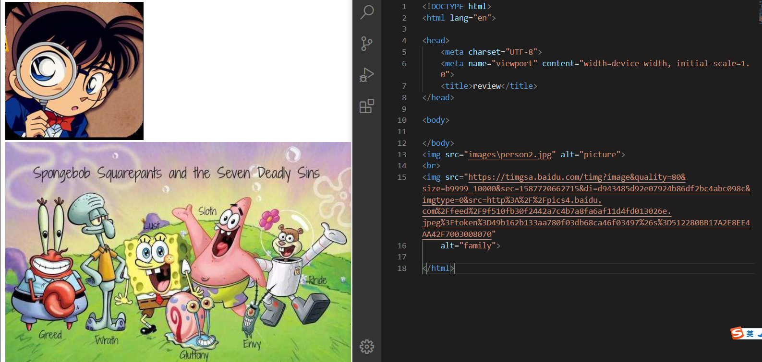Viewport: 762px width, 362px height.
Task: Click the alt="picture" attribute
Action: coord(591,154)
